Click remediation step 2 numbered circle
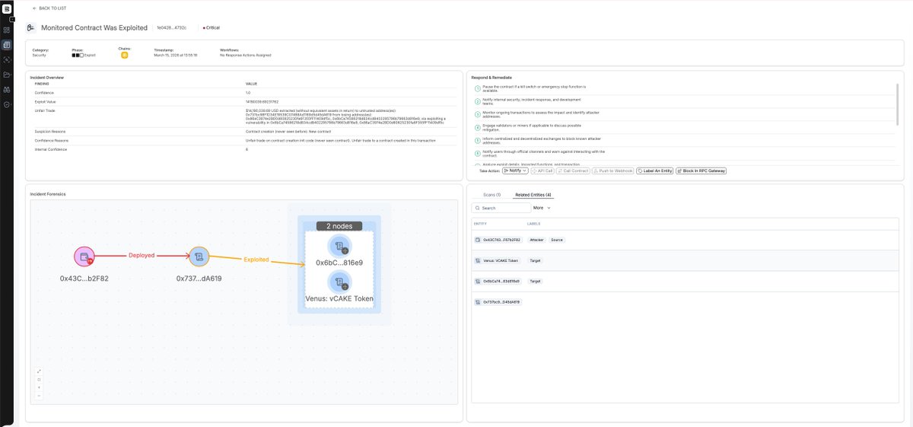This screenshot has height=427, width=913. tap(476, 101)
